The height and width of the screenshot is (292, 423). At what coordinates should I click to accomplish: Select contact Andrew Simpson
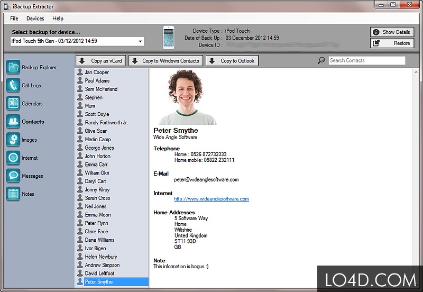tap(102, 264)
